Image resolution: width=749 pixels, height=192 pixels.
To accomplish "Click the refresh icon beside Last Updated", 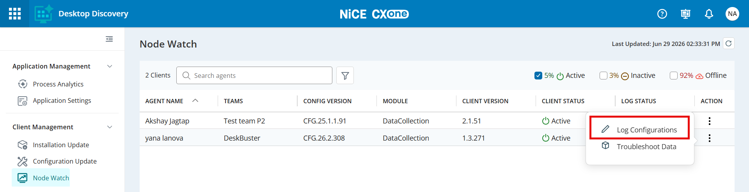I will point(728,43).
